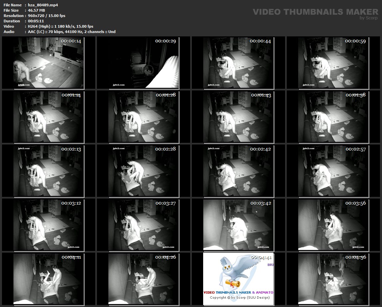Open the thumbnail timestamped 00:01:58
The image size is (382, 307).
click(333, 116)
